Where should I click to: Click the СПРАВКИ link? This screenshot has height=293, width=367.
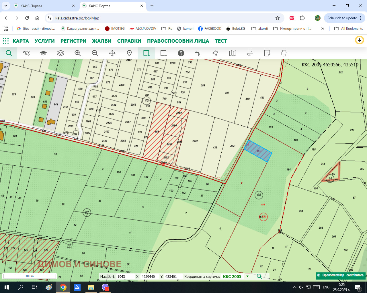pyautogui.click(x=129, y=41)
